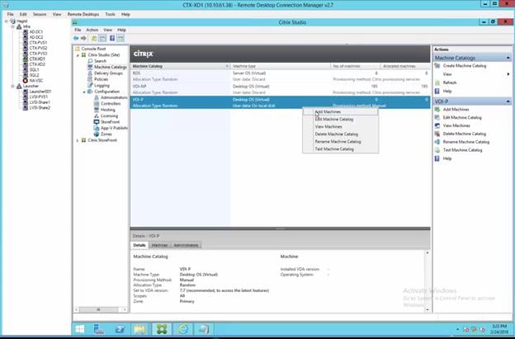This screenshot has width=515, height=339.
Task: Open the Session menu in RDCMan
Action: pyautogui.click(x=40, y=15)
